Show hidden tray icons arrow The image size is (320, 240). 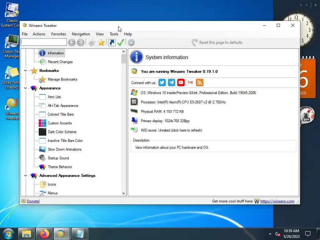[x=270, y=234]
